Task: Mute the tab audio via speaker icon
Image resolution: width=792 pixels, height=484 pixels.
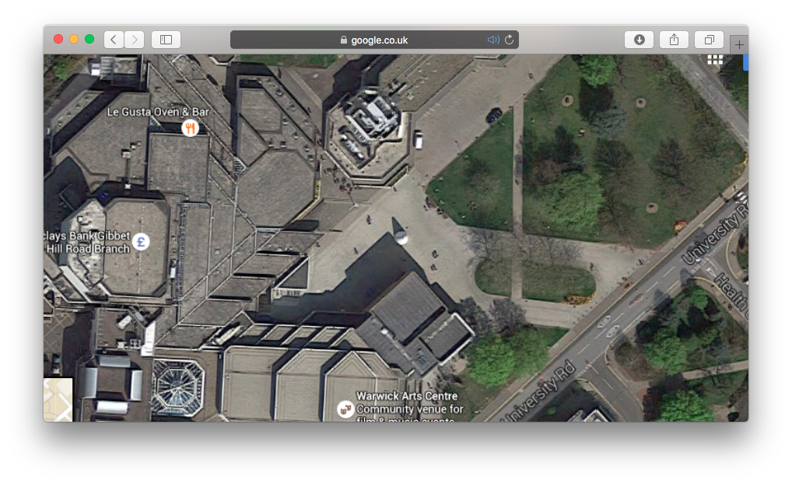Action: [x=493, y=38]
